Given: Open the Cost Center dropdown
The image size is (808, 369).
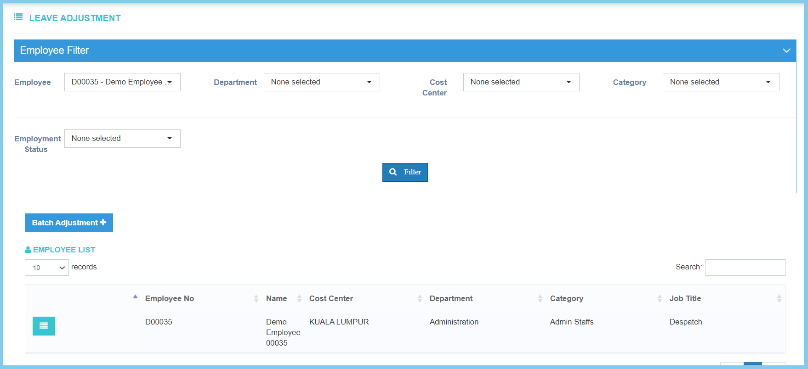Looking at the screenshot, I should click(x=521, y=82).
